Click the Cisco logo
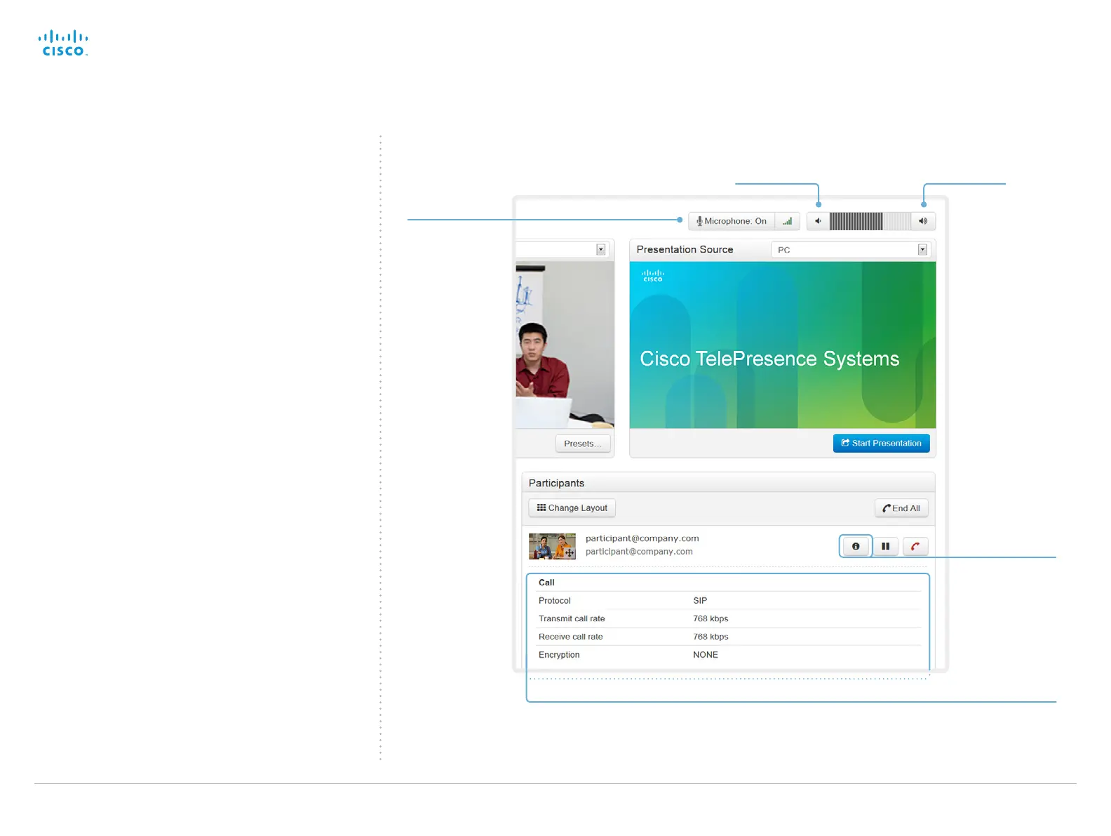The image size is (1111, 836). (x=63, y=44)
